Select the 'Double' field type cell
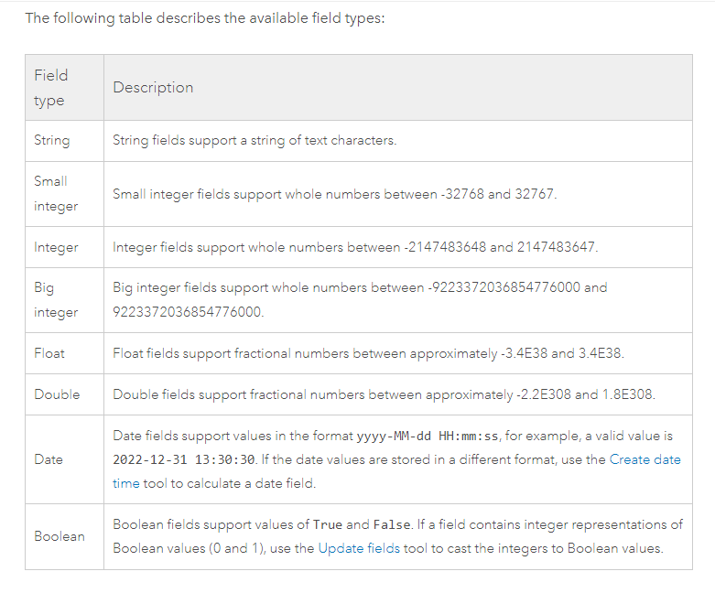 pos(57,394)
